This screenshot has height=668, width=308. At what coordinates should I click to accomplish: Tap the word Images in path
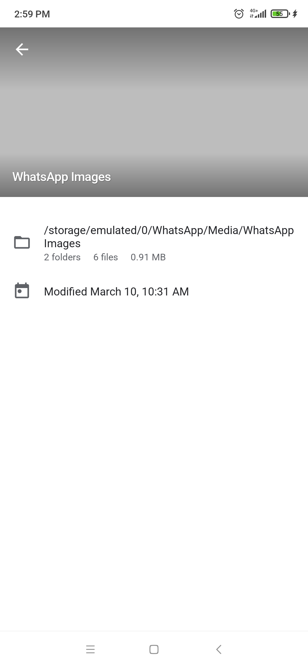[x=62, y=244]
